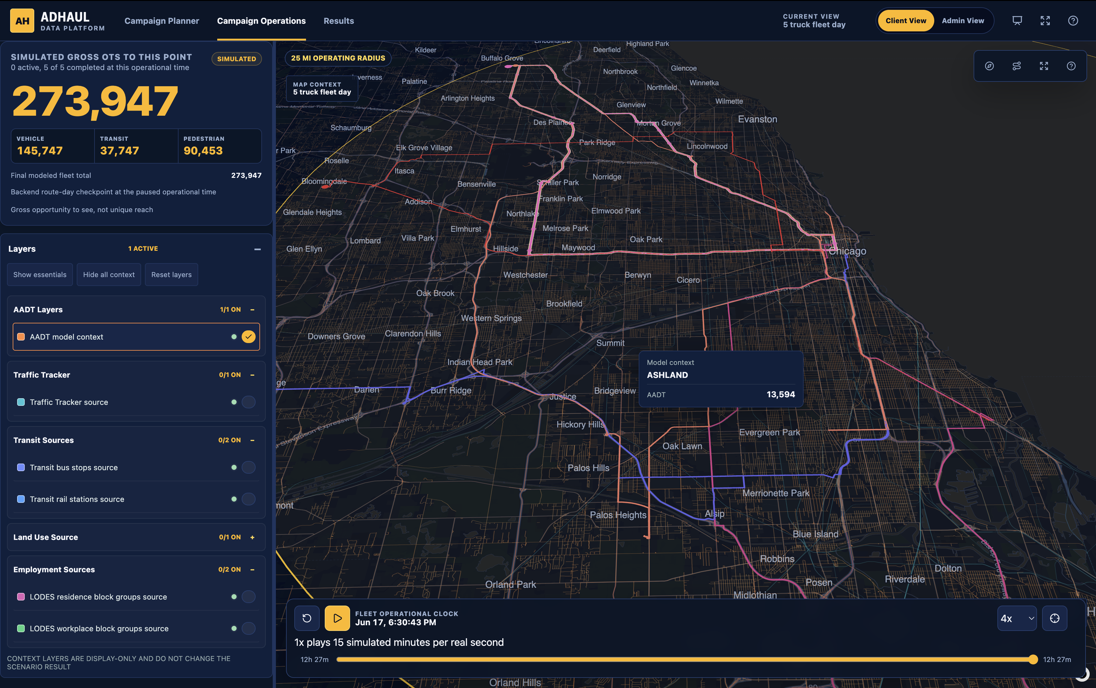Play the fleet operational clock

[x=337, y=618]
